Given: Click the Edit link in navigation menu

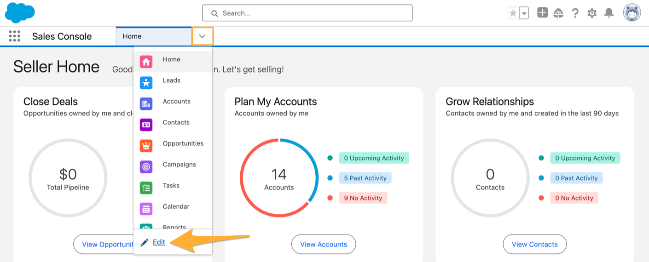Looking at the screenshot, I should coord(159,242).
